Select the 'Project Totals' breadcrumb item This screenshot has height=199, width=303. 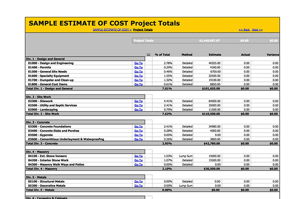pos(143,30)
